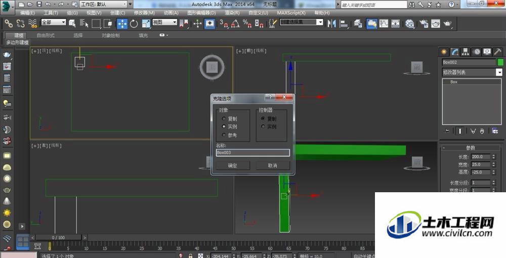Click the Configure Modifier Sets icon
Viewport: 506px width, 258px height.
point(495,131)
